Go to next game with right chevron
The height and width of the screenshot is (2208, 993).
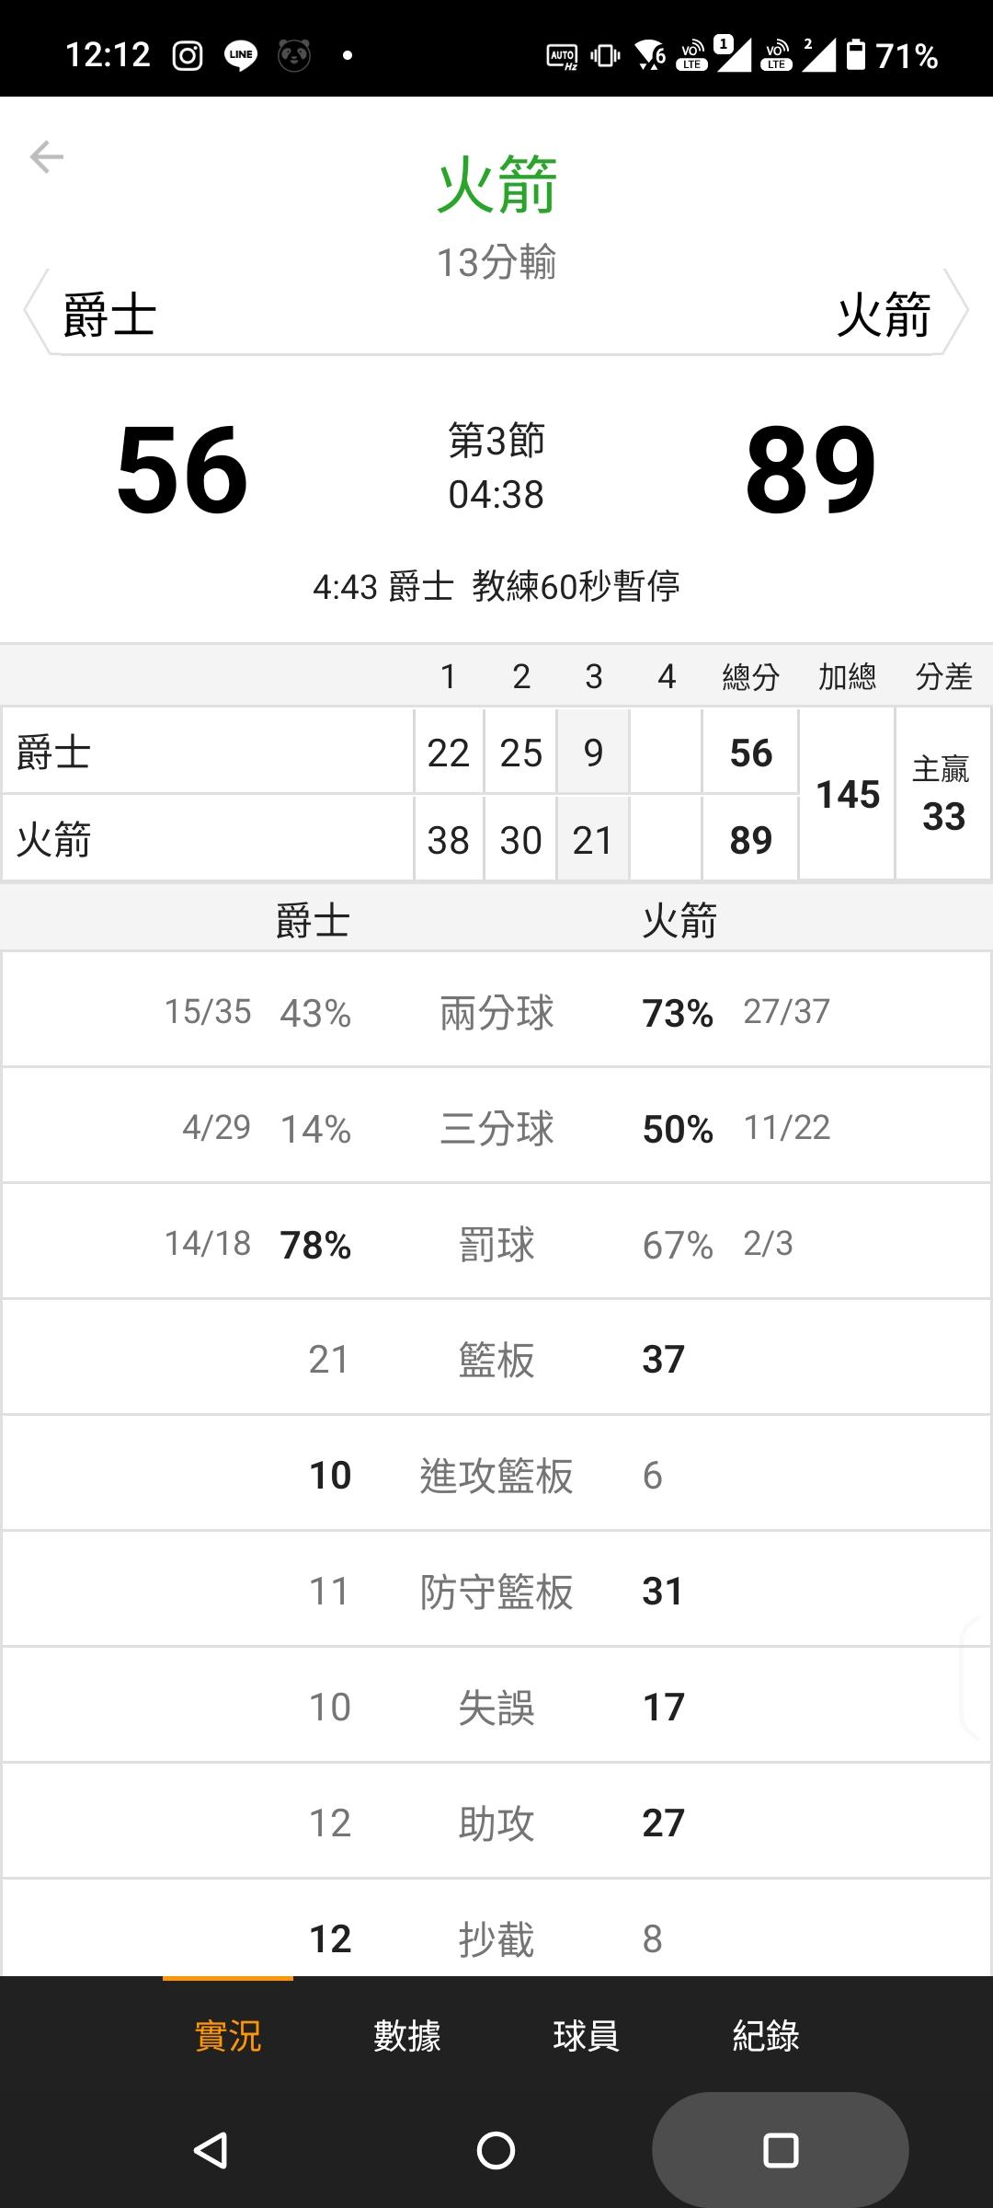point(957,313)
